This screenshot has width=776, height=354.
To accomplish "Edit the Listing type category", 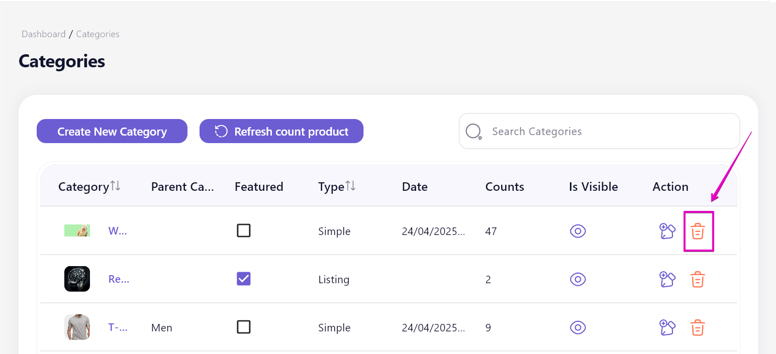I will (667, 280).
